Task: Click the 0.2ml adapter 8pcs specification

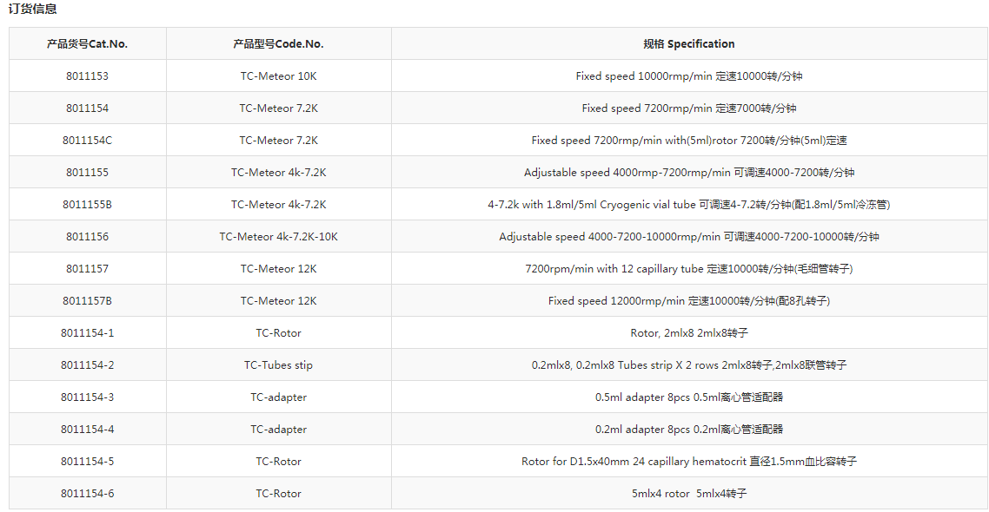Action: [689, 429]
